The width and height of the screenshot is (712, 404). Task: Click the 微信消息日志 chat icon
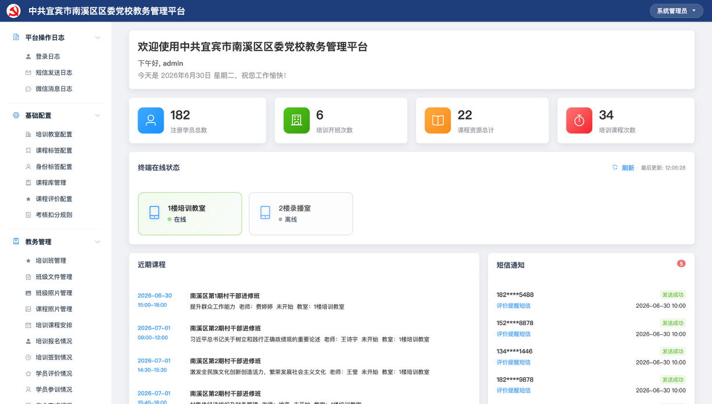tap(29, 89)
